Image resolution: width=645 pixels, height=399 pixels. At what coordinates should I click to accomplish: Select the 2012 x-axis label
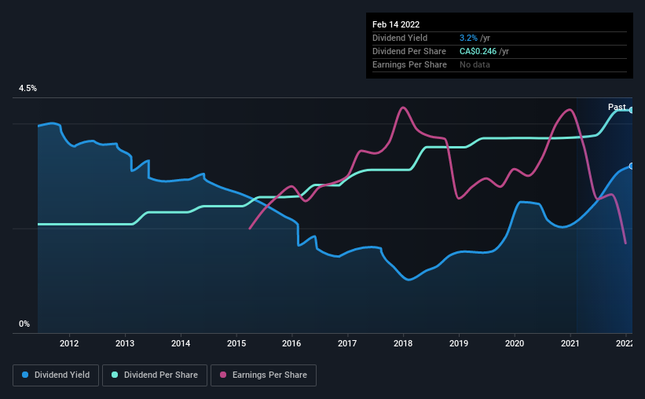(69, 343)
